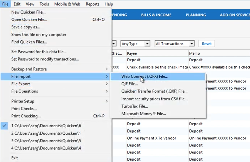Choose Print Checks...
The image size is (250, 162).
coord(55,109)
